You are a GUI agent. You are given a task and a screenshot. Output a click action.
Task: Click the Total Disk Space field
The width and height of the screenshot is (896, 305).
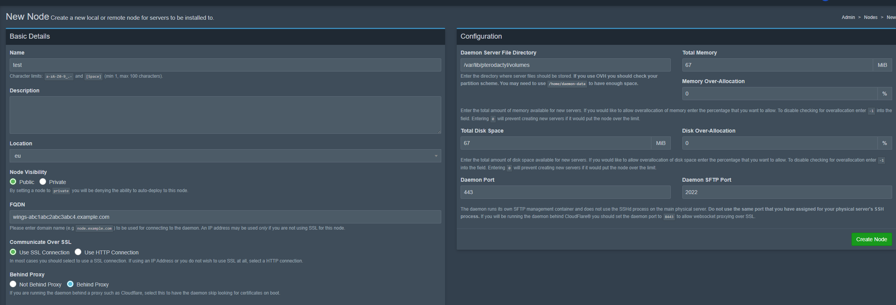(x=555, y=143)
